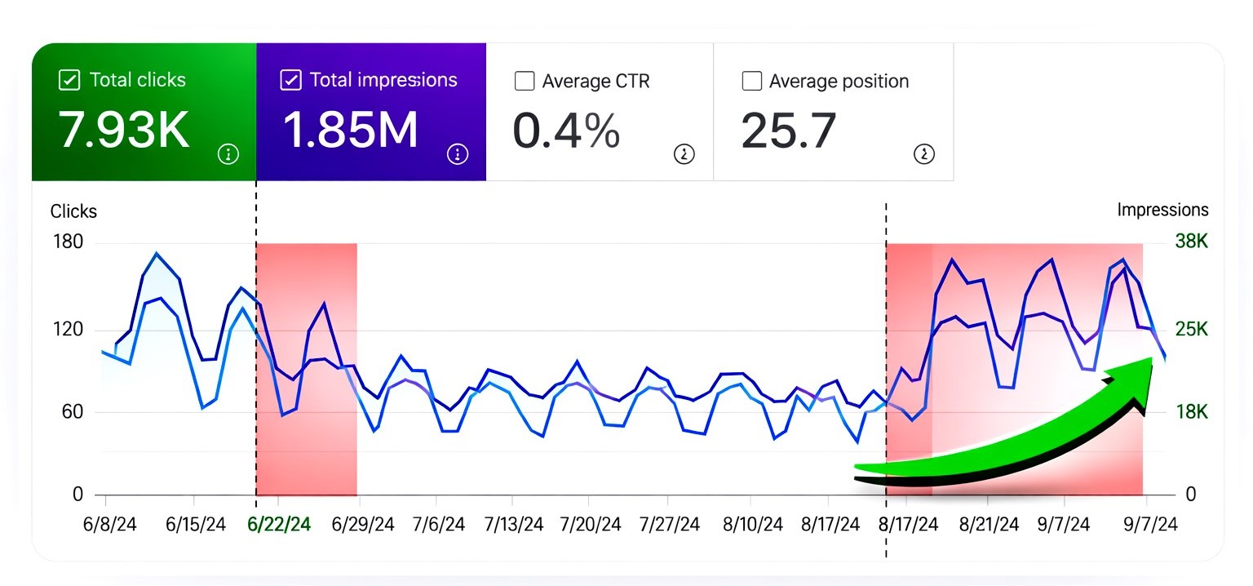The height and width of the screenshot is (586, 1253).
Task: Click the highlighted 6/22/24 date label
Action: (279, 525)
